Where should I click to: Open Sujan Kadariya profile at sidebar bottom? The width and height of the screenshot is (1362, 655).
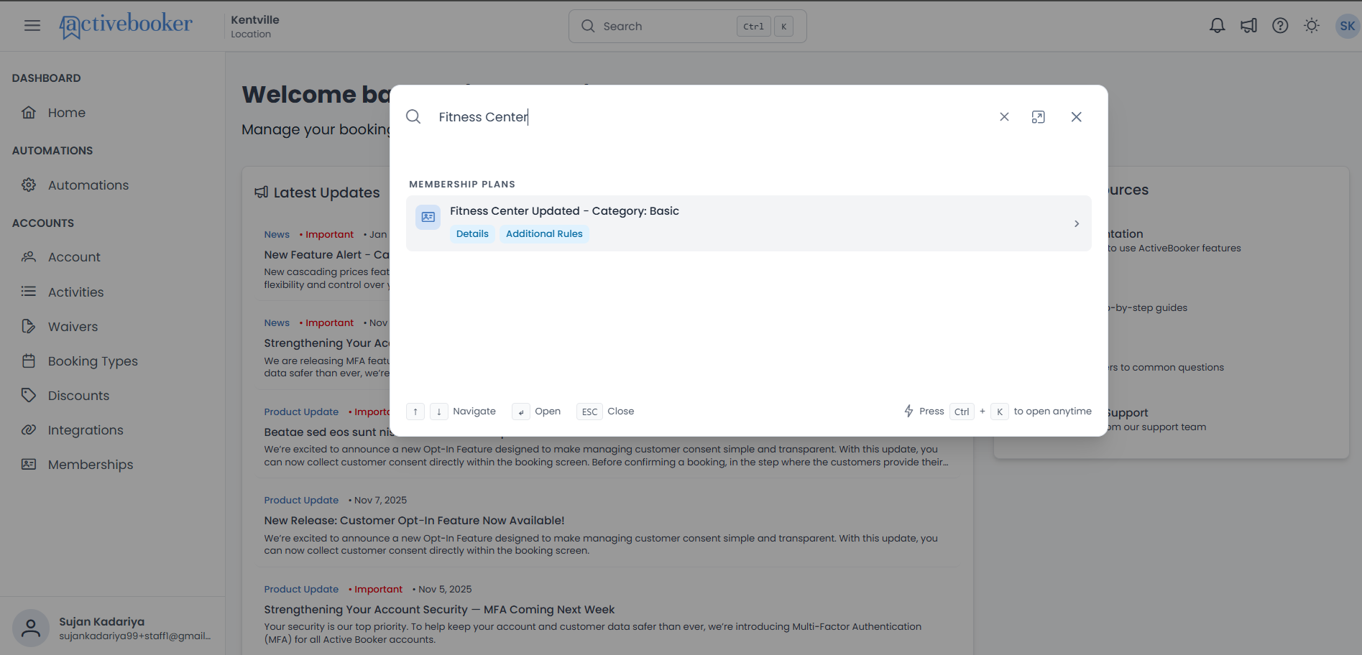[x=112, y=628]
